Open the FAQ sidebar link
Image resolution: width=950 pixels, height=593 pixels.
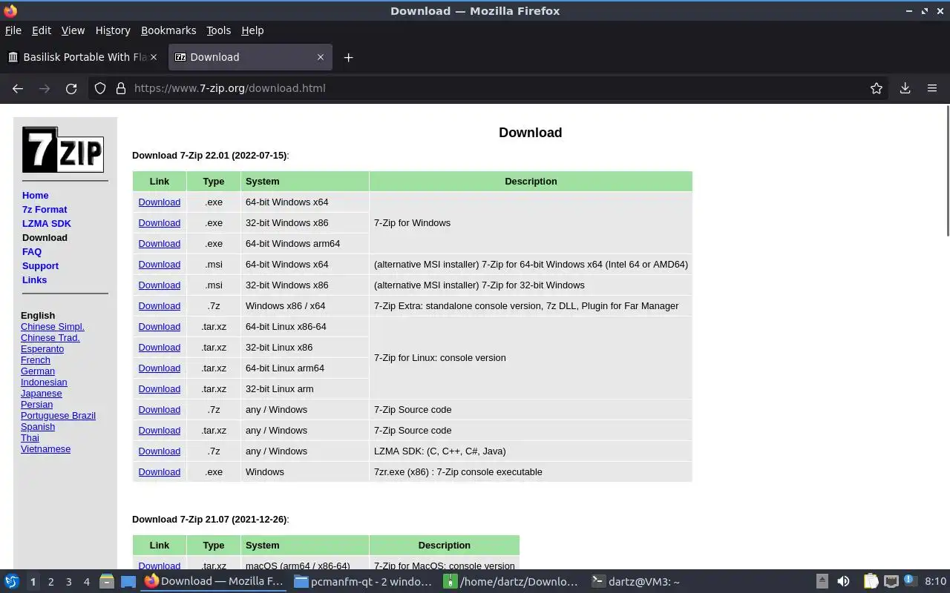[32, 252]
